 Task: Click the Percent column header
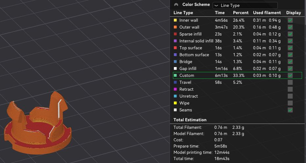pos(241,13)
